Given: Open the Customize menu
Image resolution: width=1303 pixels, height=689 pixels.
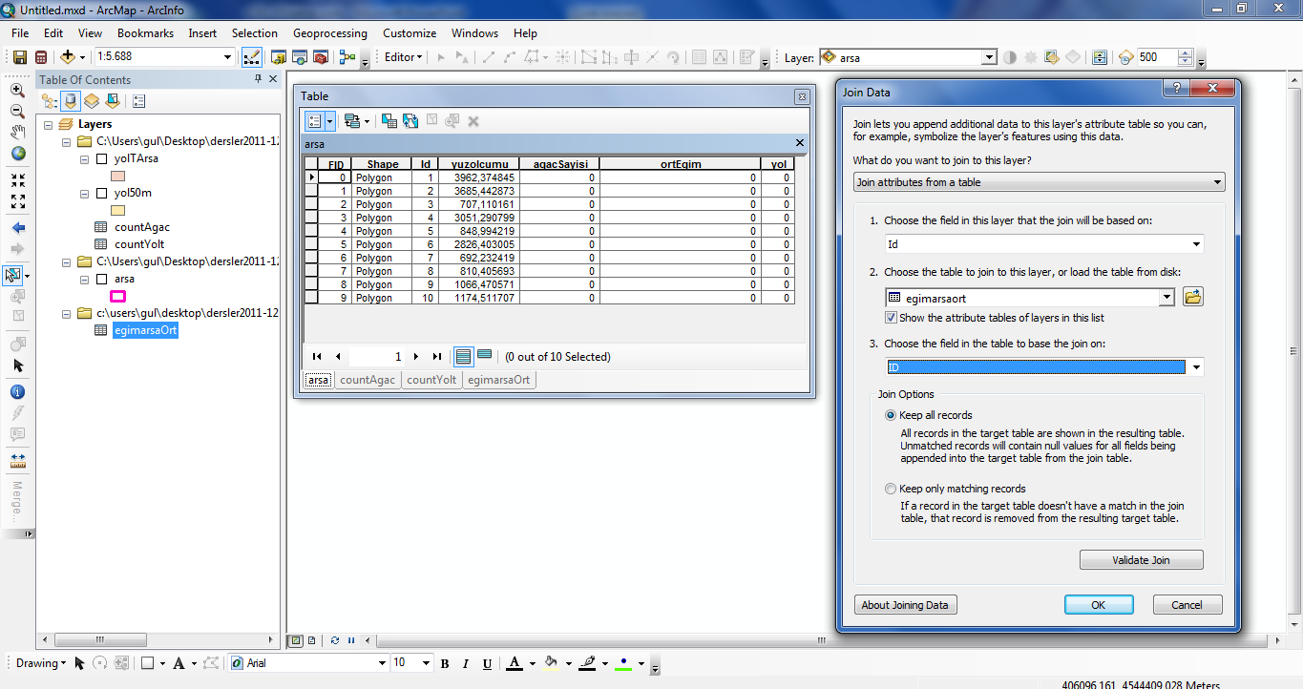Looking at the screenshot, I should (x=410, y=33).
